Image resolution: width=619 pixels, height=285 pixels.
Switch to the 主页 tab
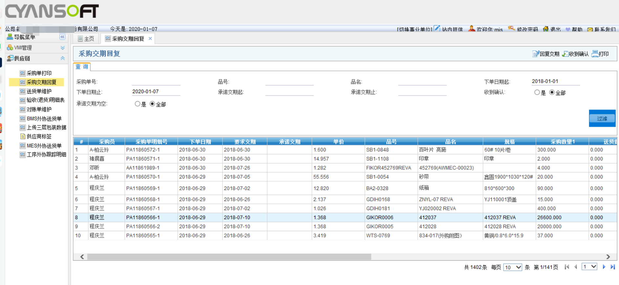[86, 39]
